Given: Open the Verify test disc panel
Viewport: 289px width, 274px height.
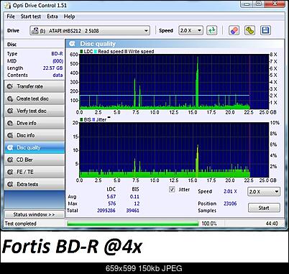Looking at the screenshot, I should [x=35, y=111].
